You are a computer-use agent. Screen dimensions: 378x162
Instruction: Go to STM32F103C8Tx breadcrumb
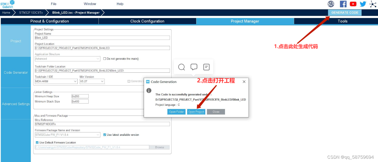(31, 13)
